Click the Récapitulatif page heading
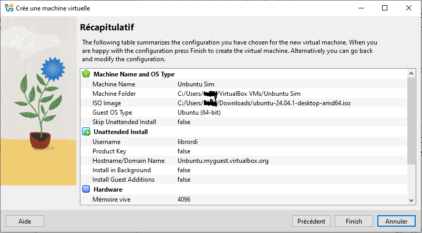422x233 pixels. coord(107,27)
